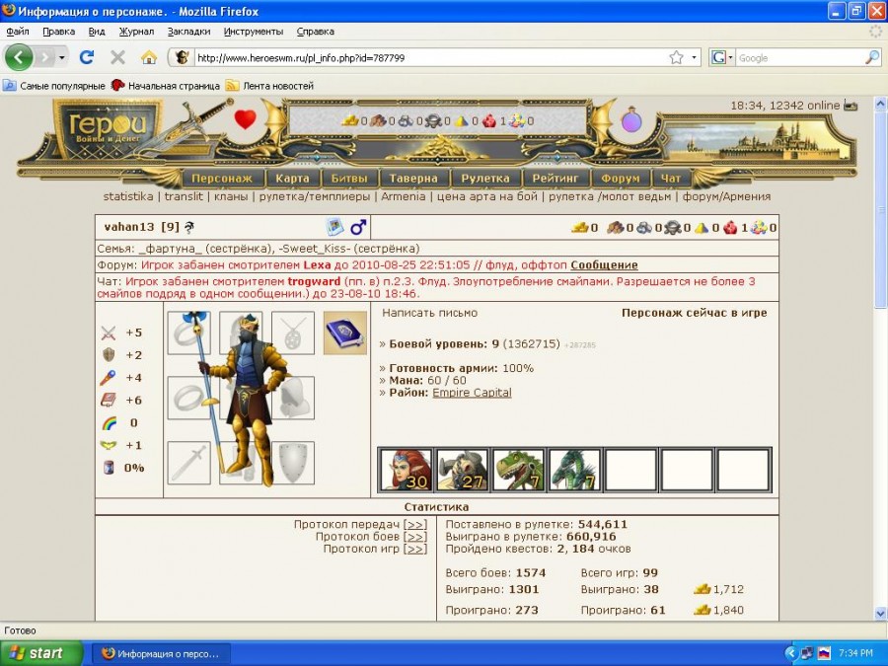Open the back history dropdown arrow
Image resolution: width=888 pixels, height=666 pixels.
point(62,57)
